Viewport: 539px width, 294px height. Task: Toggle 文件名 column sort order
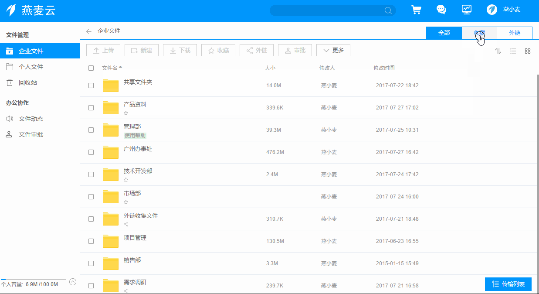pyautogui.click(x=110, y=68)
